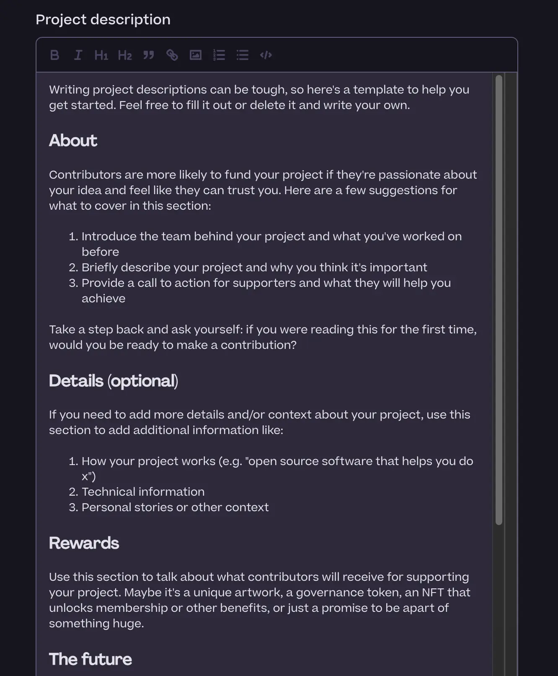558x676 pixels.
Task: Apply Heading 2 style
Action: coord(124,55)
